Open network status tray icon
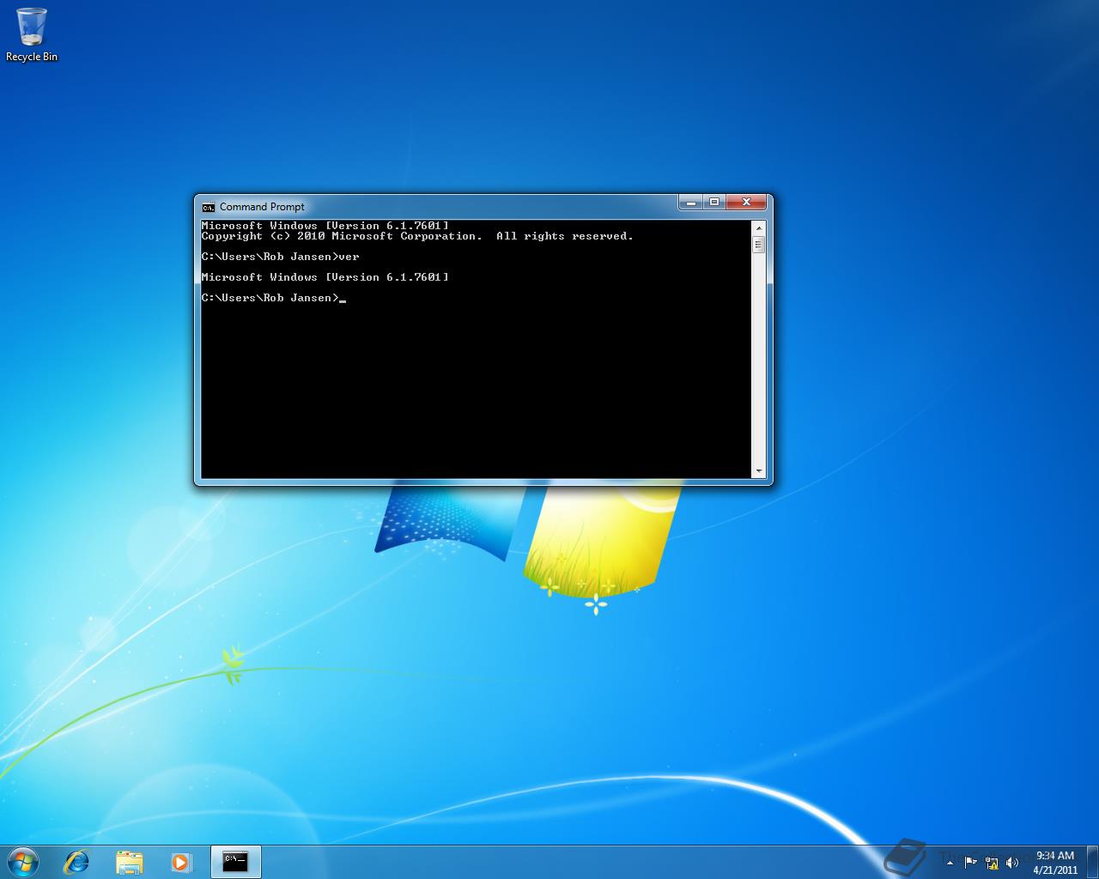This screenshot has height=879, width=1099. [x=992, y=862]
